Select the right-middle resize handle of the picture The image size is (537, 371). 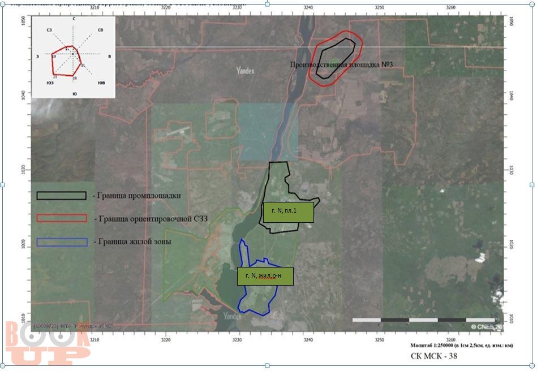click(x=532, y=185)
